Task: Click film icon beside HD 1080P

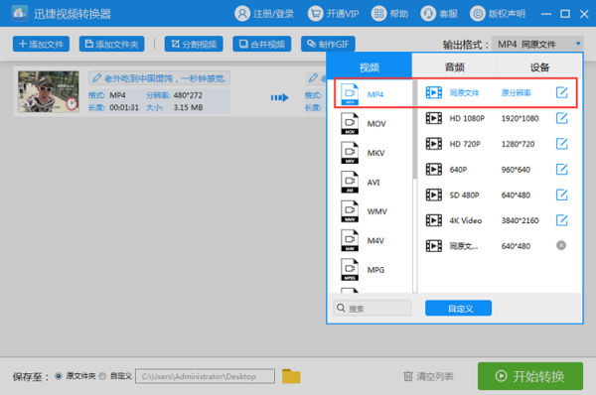Action: (x=434, y=118)
